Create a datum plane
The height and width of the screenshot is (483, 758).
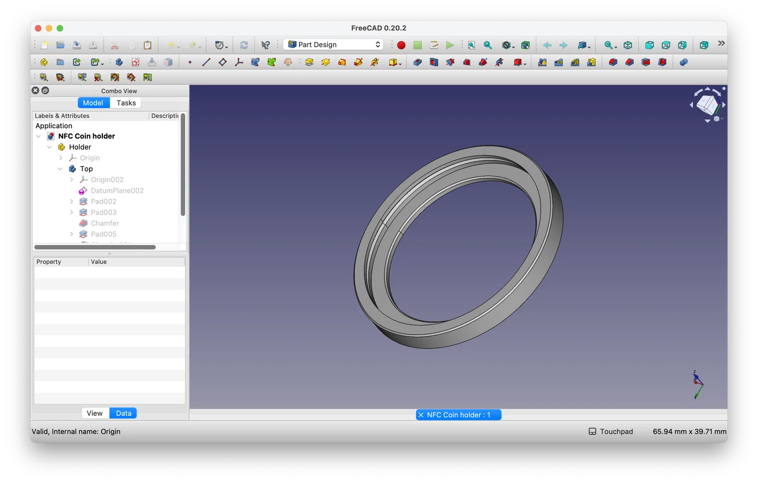coord(223,62)
